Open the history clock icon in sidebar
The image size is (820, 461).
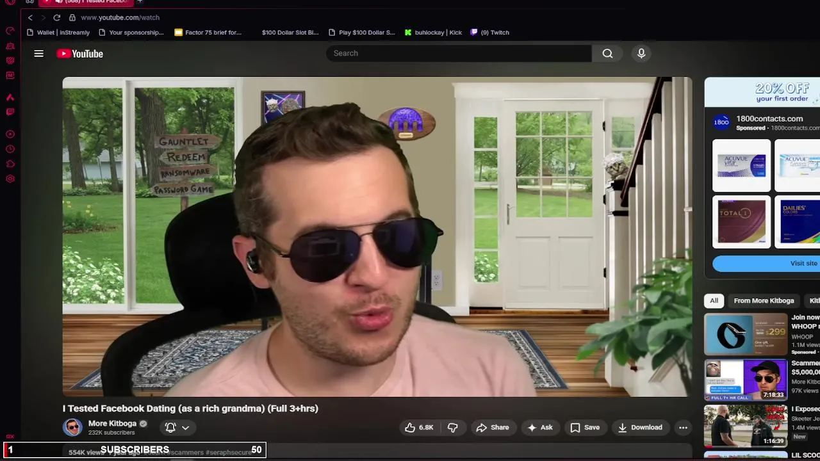point(10,149)
